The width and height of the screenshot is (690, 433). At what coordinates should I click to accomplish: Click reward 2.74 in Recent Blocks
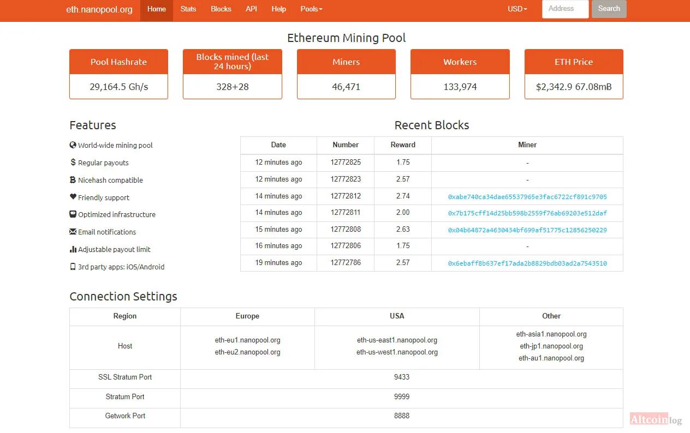click(403, 196)
